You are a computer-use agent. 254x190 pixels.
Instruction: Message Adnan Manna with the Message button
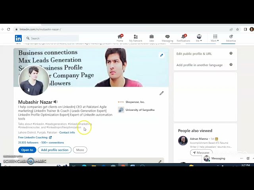tap(201, 153)
